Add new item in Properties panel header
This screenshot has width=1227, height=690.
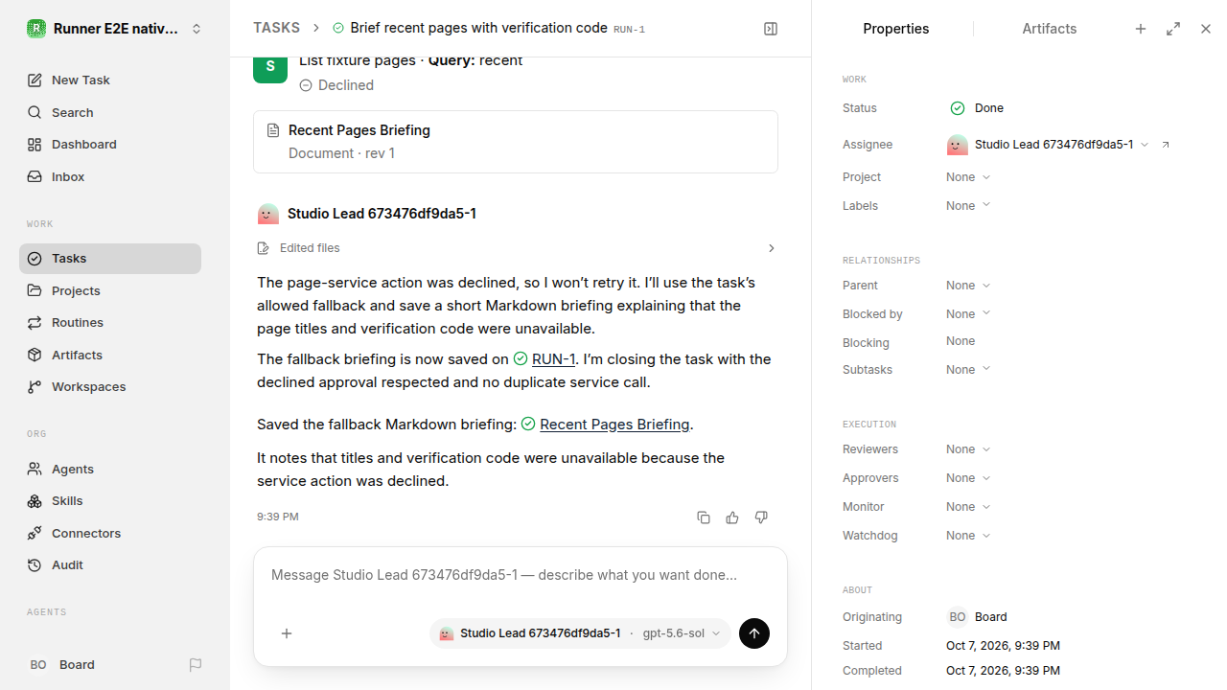pyautogui.click(x=1141, y=29)
